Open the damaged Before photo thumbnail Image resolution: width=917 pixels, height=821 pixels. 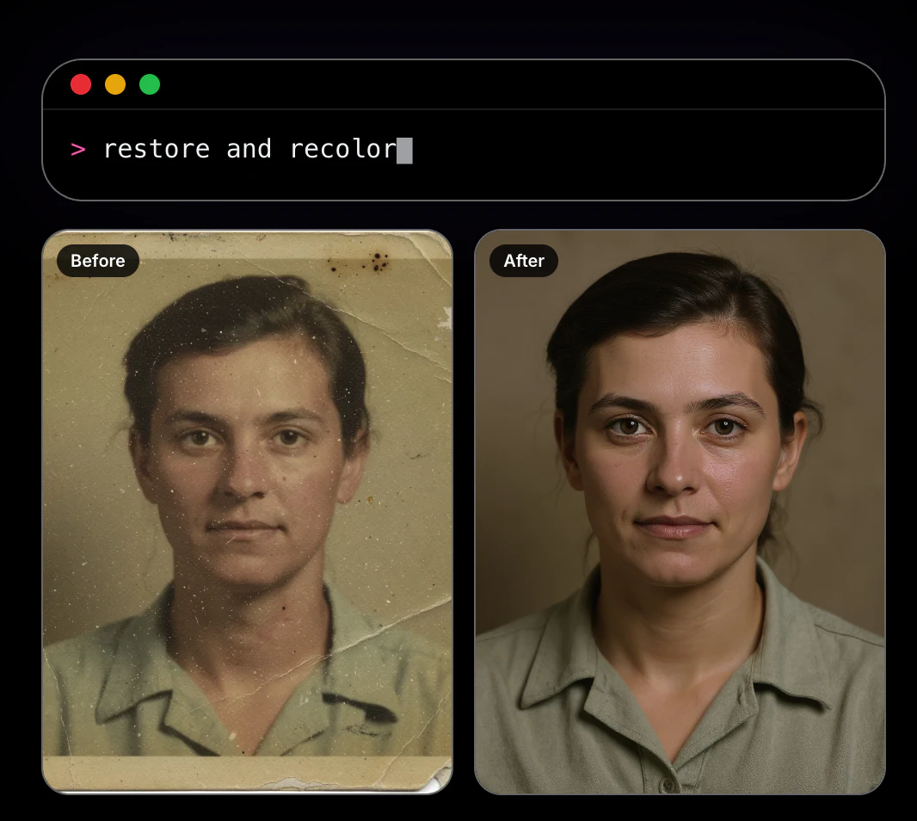[x=248, y=512]
